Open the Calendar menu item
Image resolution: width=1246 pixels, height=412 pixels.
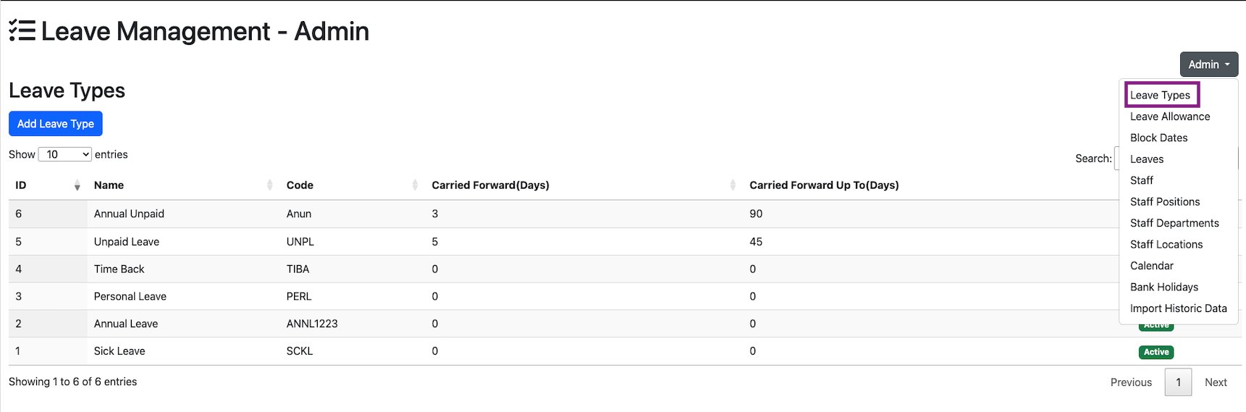(1151, 266)
